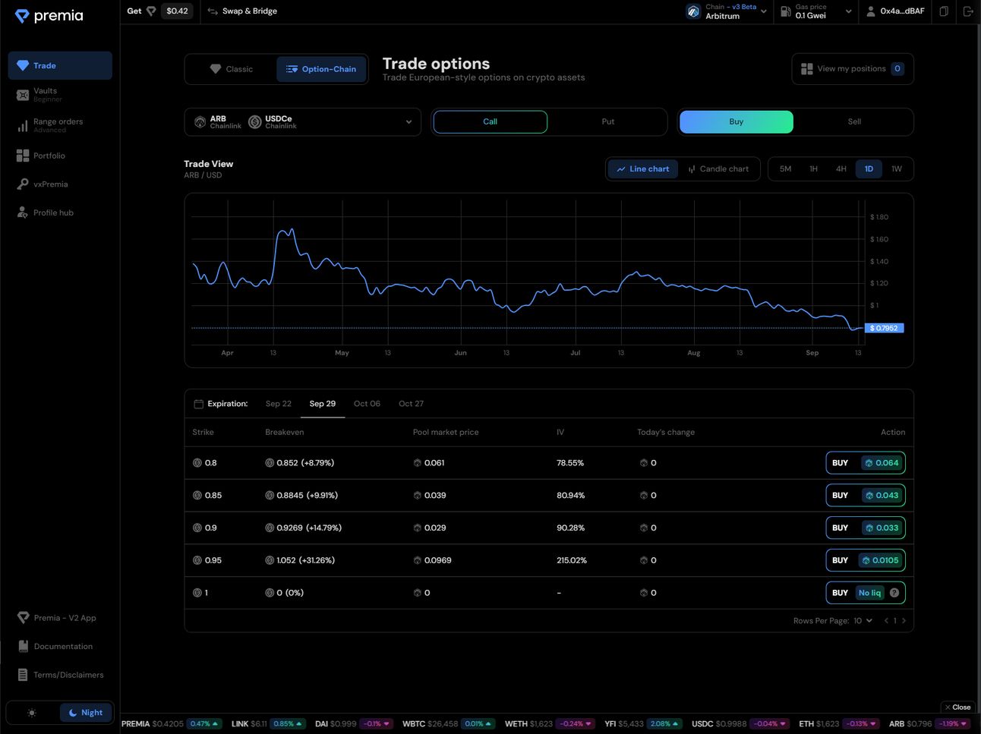Screen dimensions: 981x734
Task: Open the Vaults page icon
Action: point(23,95)
